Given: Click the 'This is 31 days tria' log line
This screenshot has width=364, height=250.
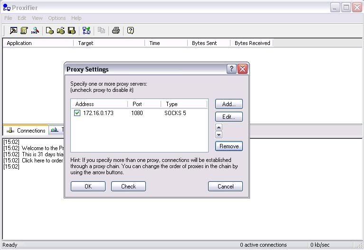Looking at the screenshot, I should point(42,154).
